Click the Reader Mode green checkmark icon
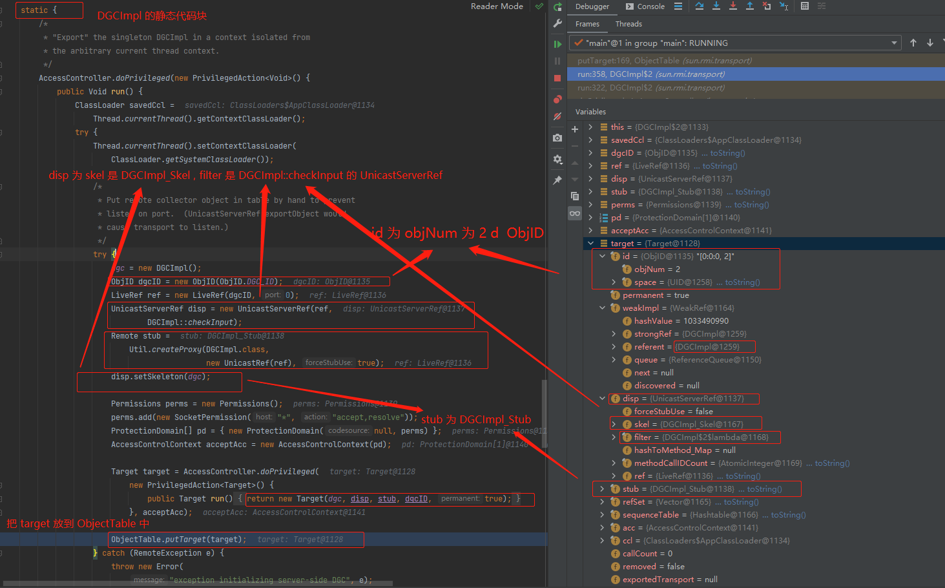This screenshot has width=945, height=588. tap(539, 6)
